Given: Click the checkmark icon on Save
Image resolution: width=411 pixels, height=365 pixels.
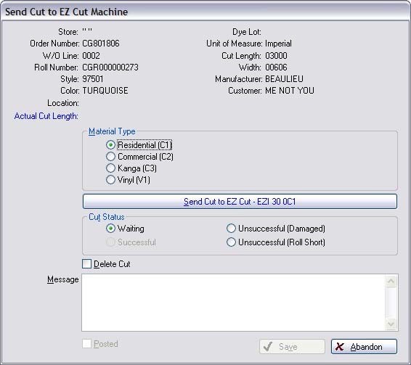Looking at the screenshot, I should pos(268,347).
